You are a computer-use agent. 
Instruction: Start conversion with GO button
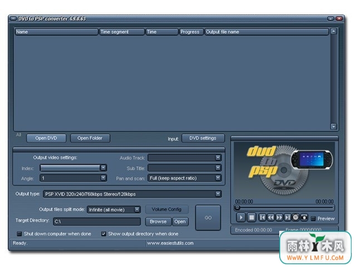pyautogui.click(x=208, y=217)
